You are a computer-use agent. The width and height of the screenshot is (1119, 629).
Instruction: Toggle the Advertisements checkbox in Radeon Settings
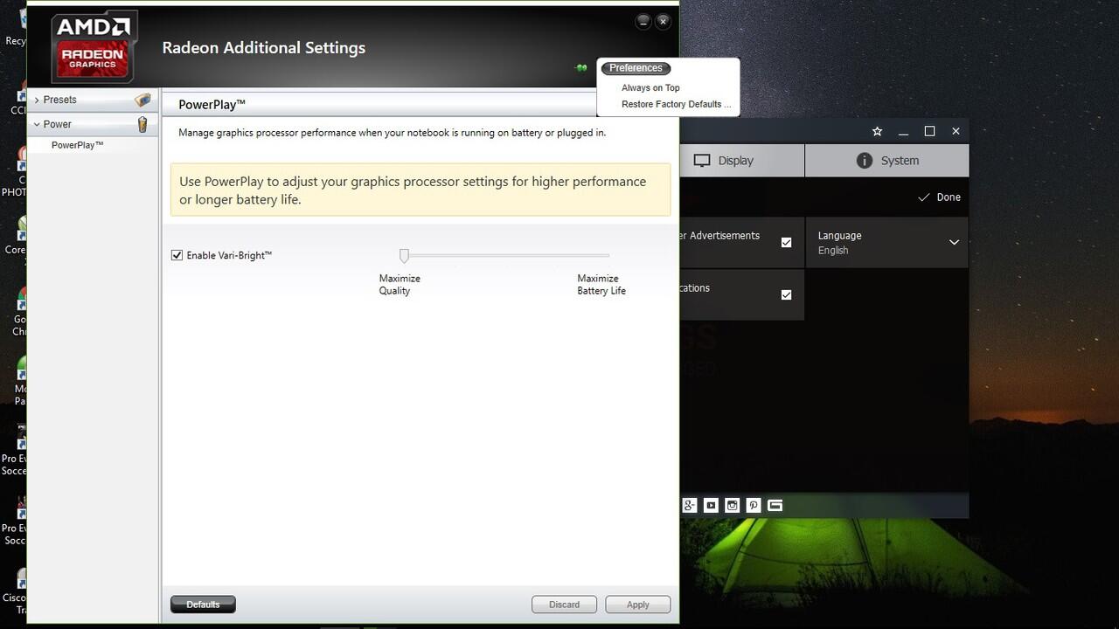pos(786,243)
